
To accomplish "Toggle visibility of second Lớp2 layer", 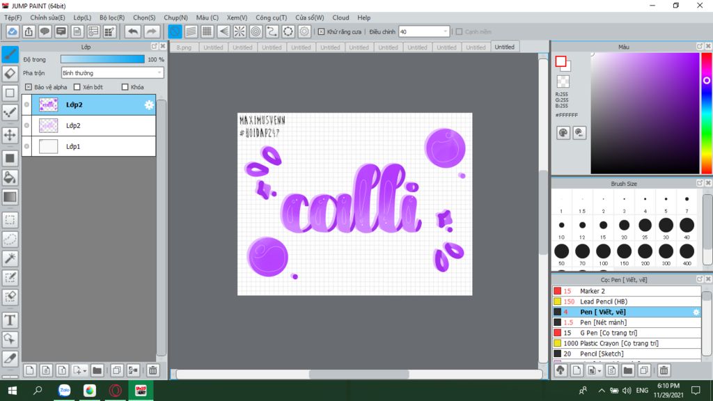I will pyautogui.click(x=27, y=125).
